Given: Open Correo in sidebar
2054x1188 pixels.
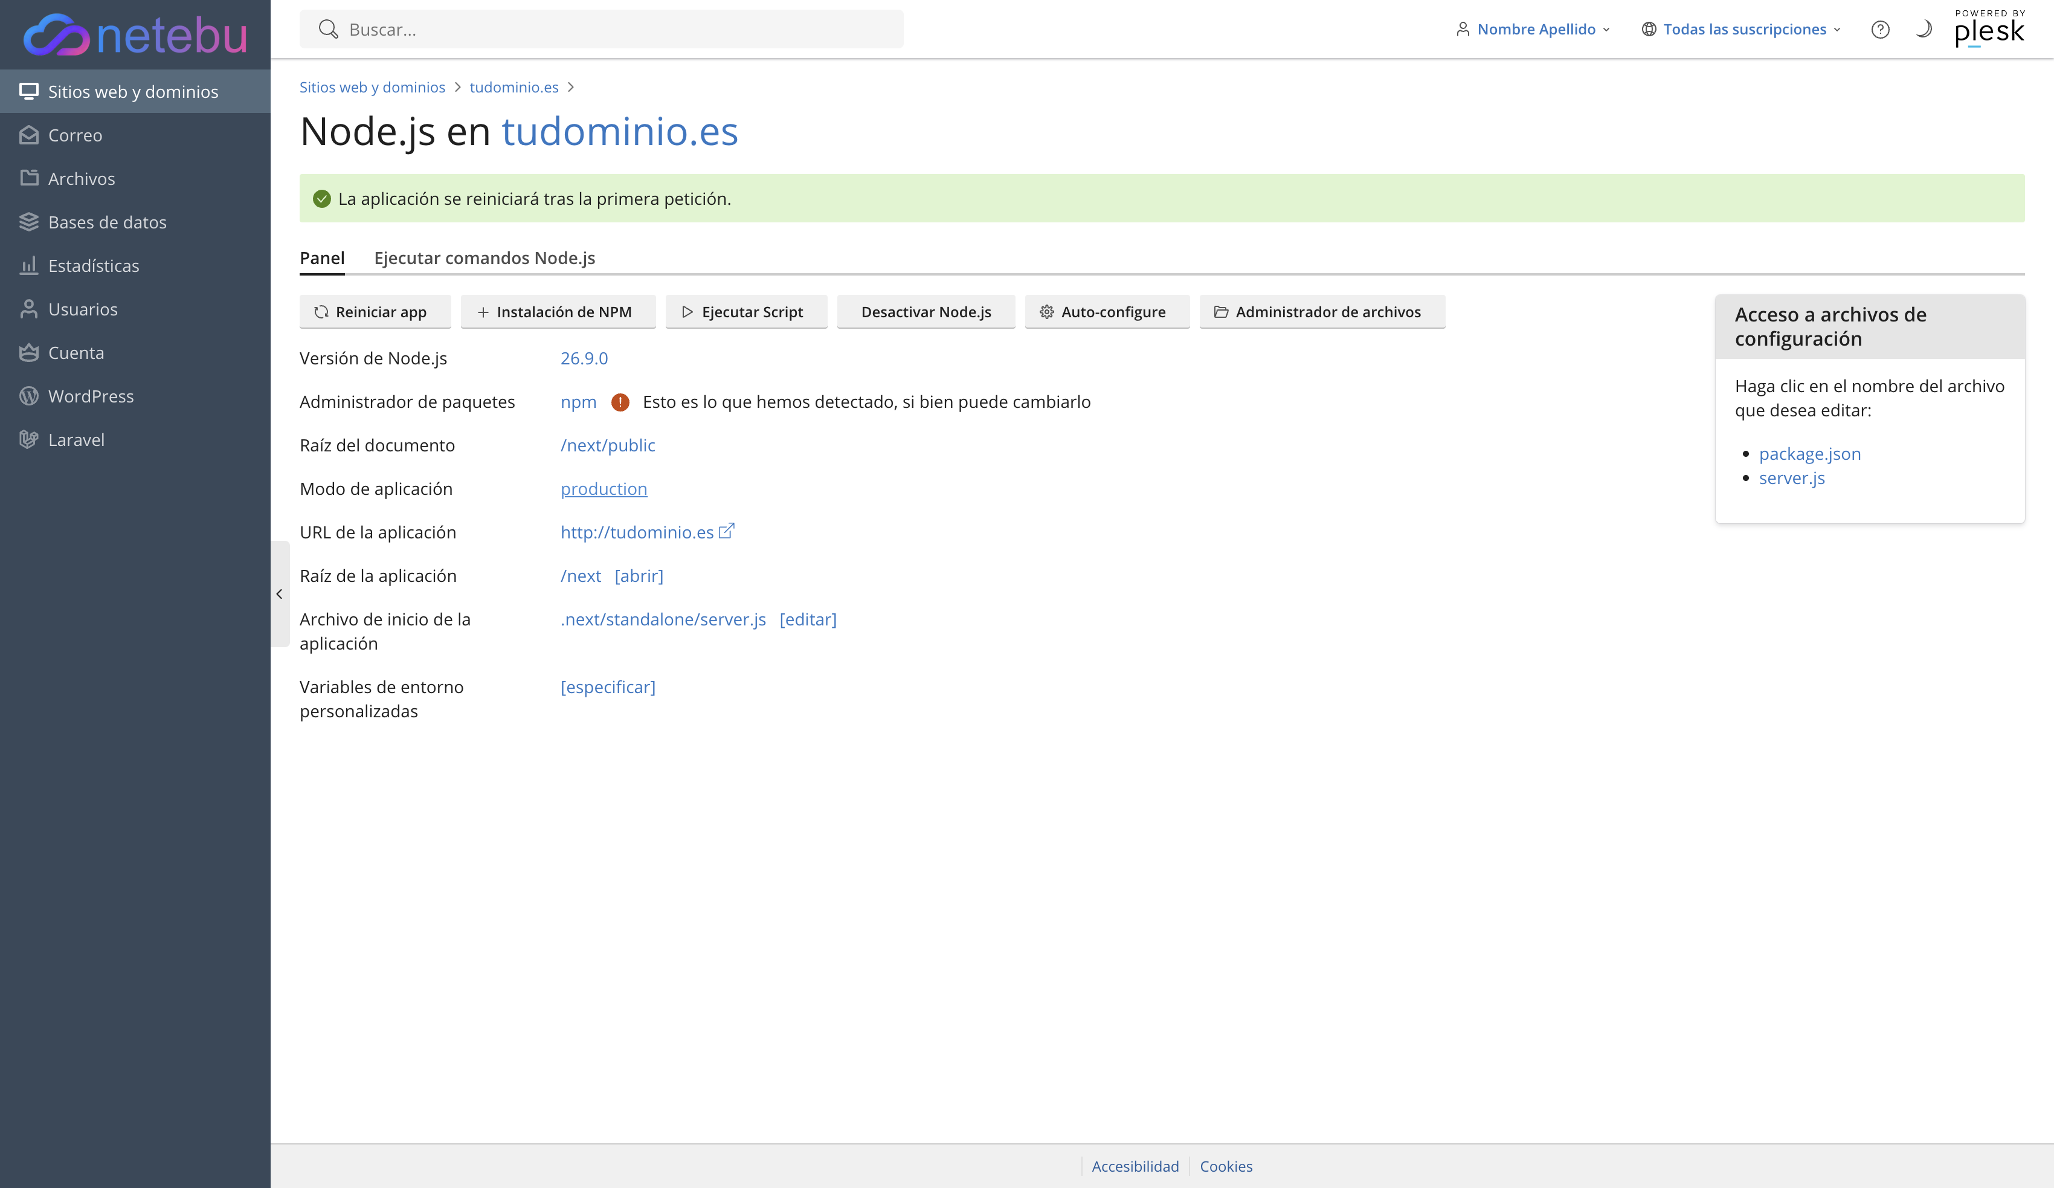Looking at the screenshot, I should 135,135.
